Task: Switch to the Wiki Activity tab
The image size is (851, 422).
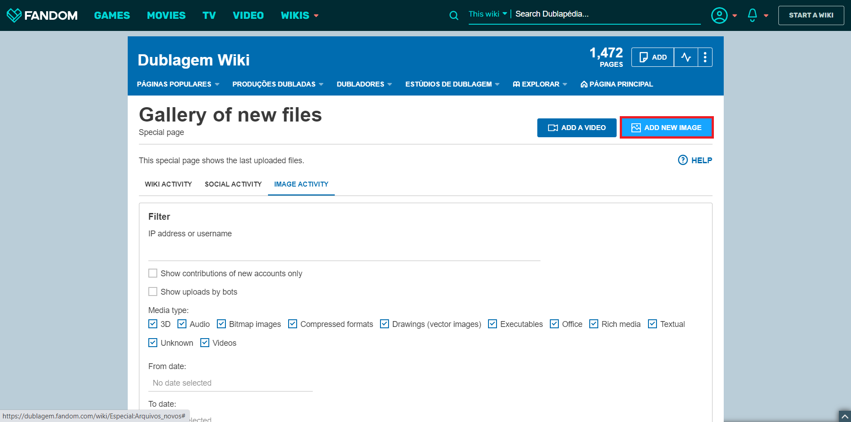Action: click(168, 184)
